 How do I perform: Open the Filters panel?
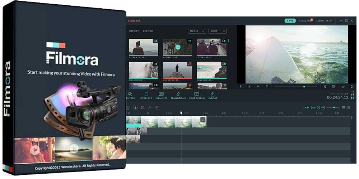click(x=131, y=96)
